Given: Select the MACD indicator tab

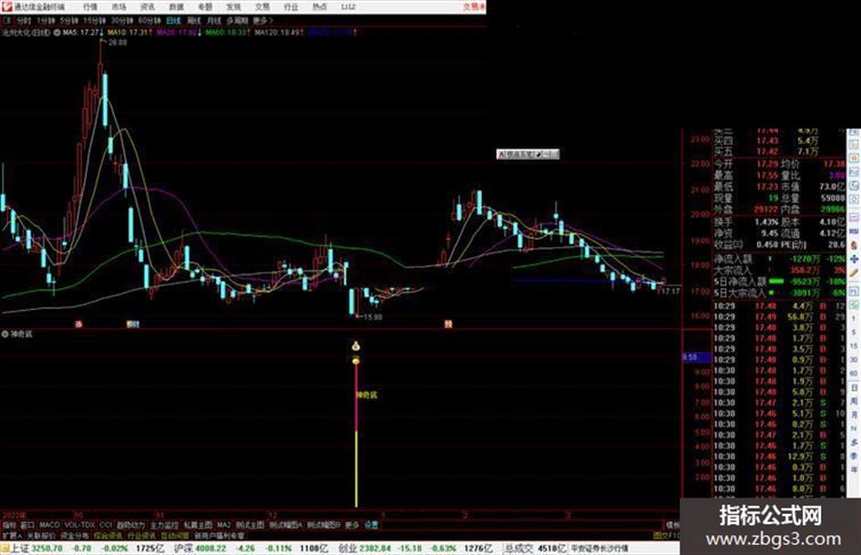Looking at the screenshot, I should click(49, 525).
